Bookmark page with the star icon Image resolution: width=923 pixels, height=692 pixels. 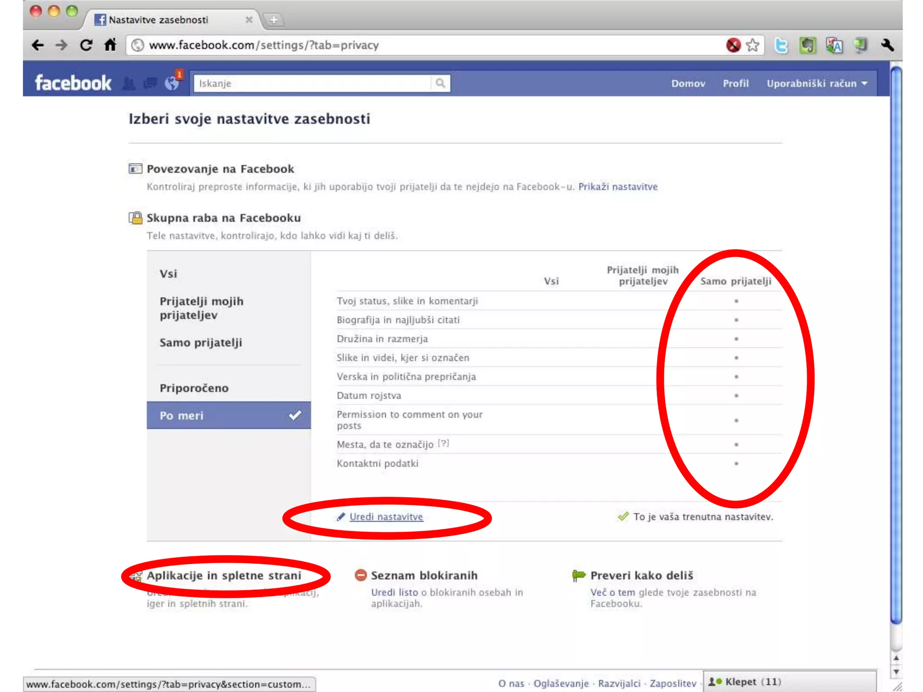(x=753, y=45)
